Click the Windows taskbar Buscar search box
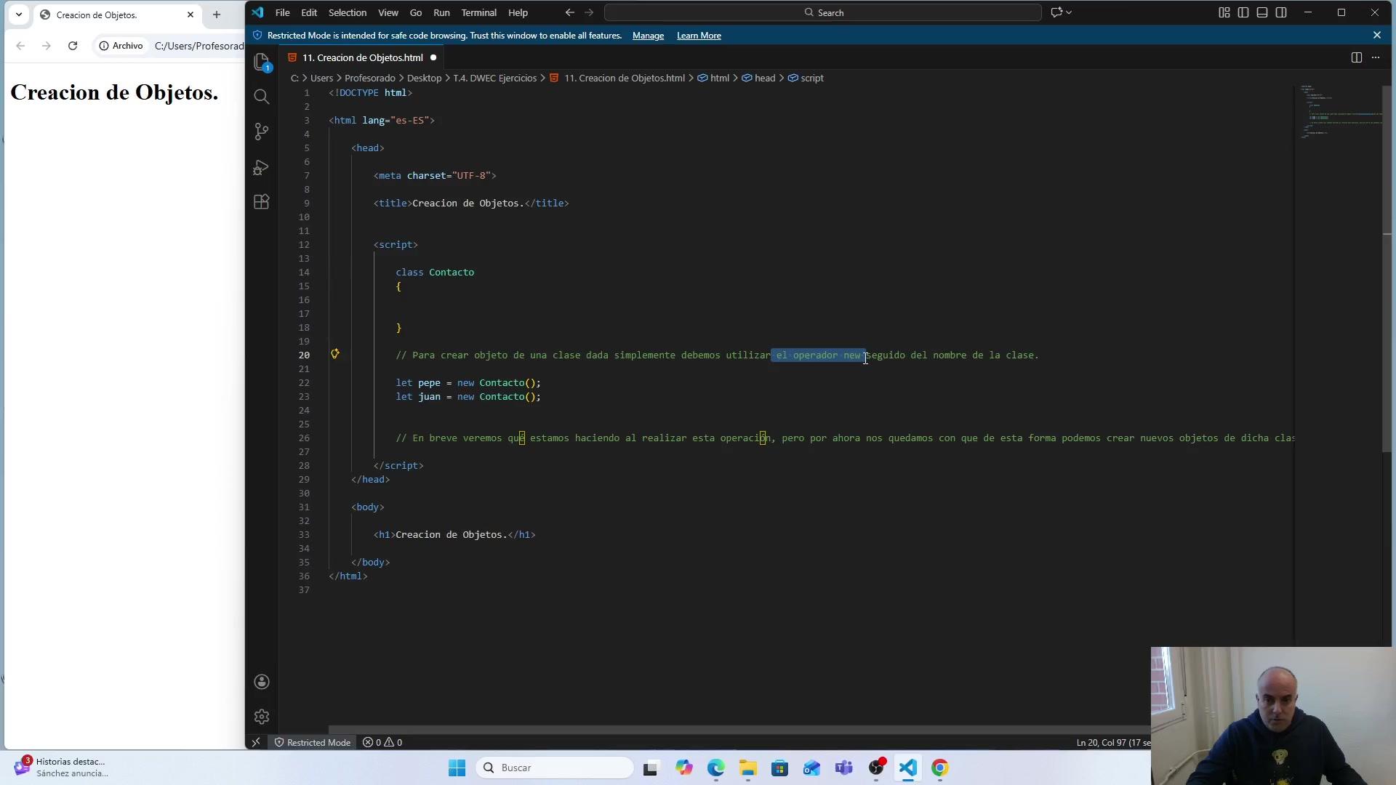 555,768
